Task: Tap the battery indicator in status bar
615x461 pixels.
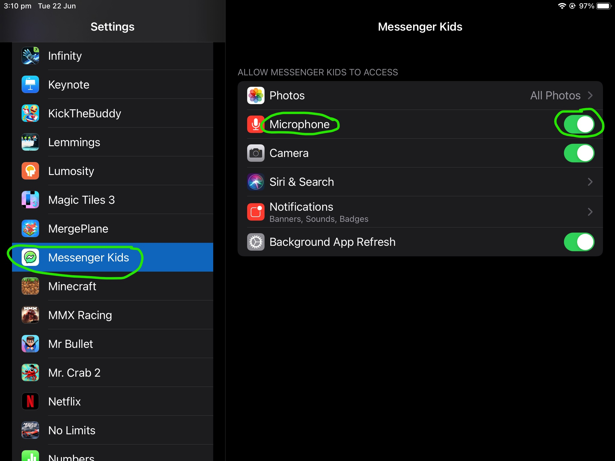Action: click(604, 6)
